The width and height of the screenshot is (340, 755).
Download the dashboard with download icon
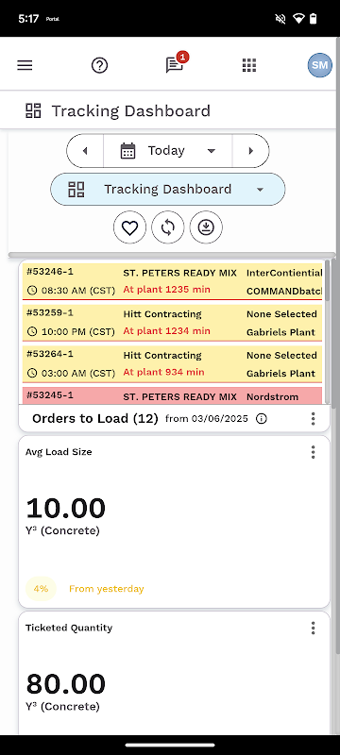[x=206, y=227]
